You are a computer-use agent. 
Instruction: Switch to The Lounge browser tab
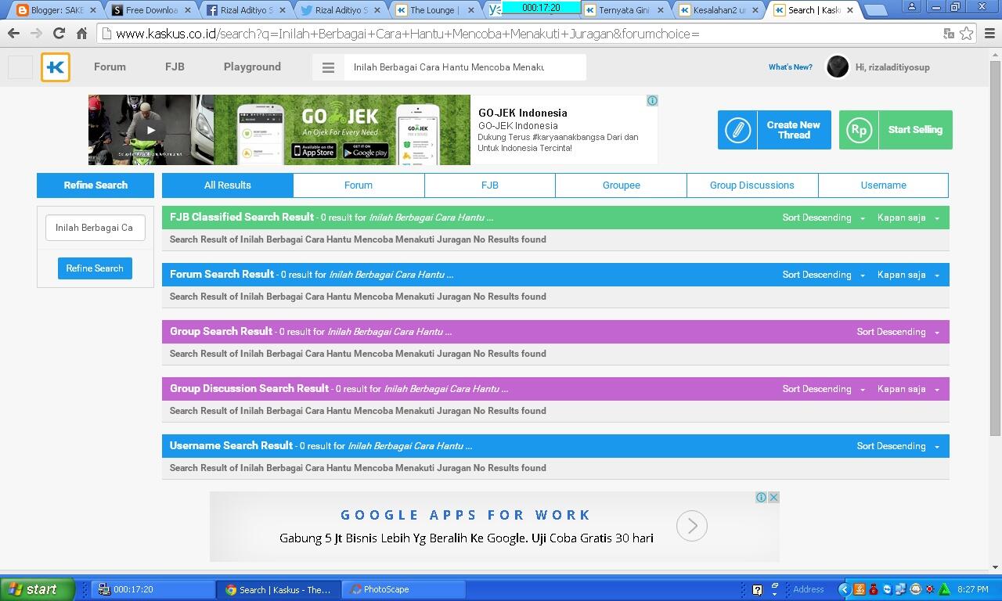click(435, 10)
